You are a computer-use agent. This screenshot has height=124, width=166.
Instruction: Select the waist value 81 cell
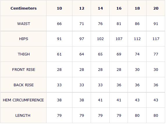click(x=119, y=24)
